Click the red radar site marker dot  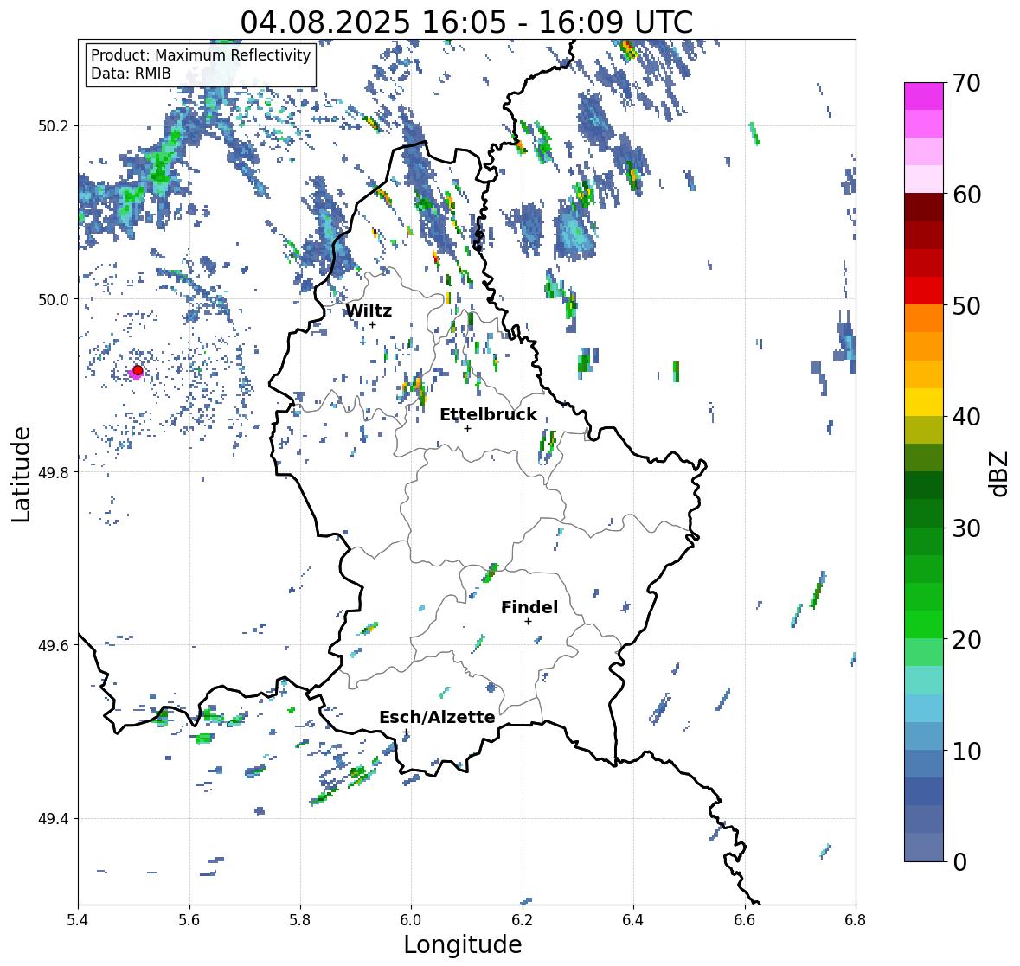coord(138,370)
